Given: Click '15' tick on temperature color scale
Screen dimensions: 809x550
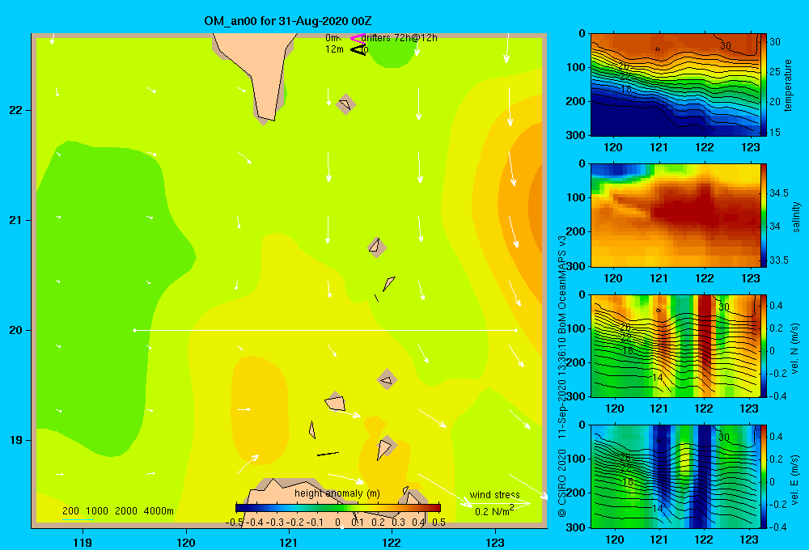Looking at the screenshot, I should (x=776, y=133).
